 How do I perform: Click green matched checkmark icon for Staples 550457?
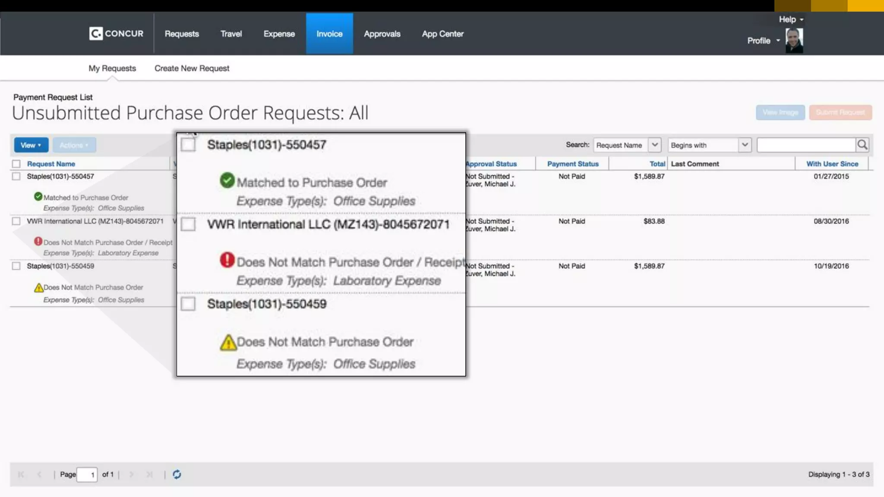[x=38, y=197]
